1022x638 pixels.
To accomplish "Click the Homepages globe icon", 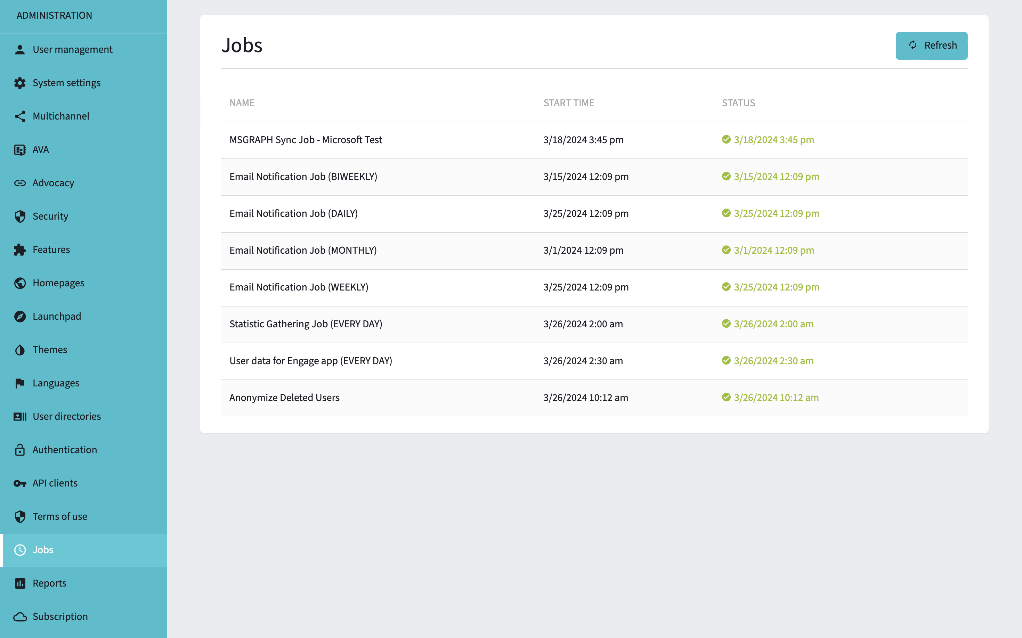I will pyautogui.click(x=20, y=283).
